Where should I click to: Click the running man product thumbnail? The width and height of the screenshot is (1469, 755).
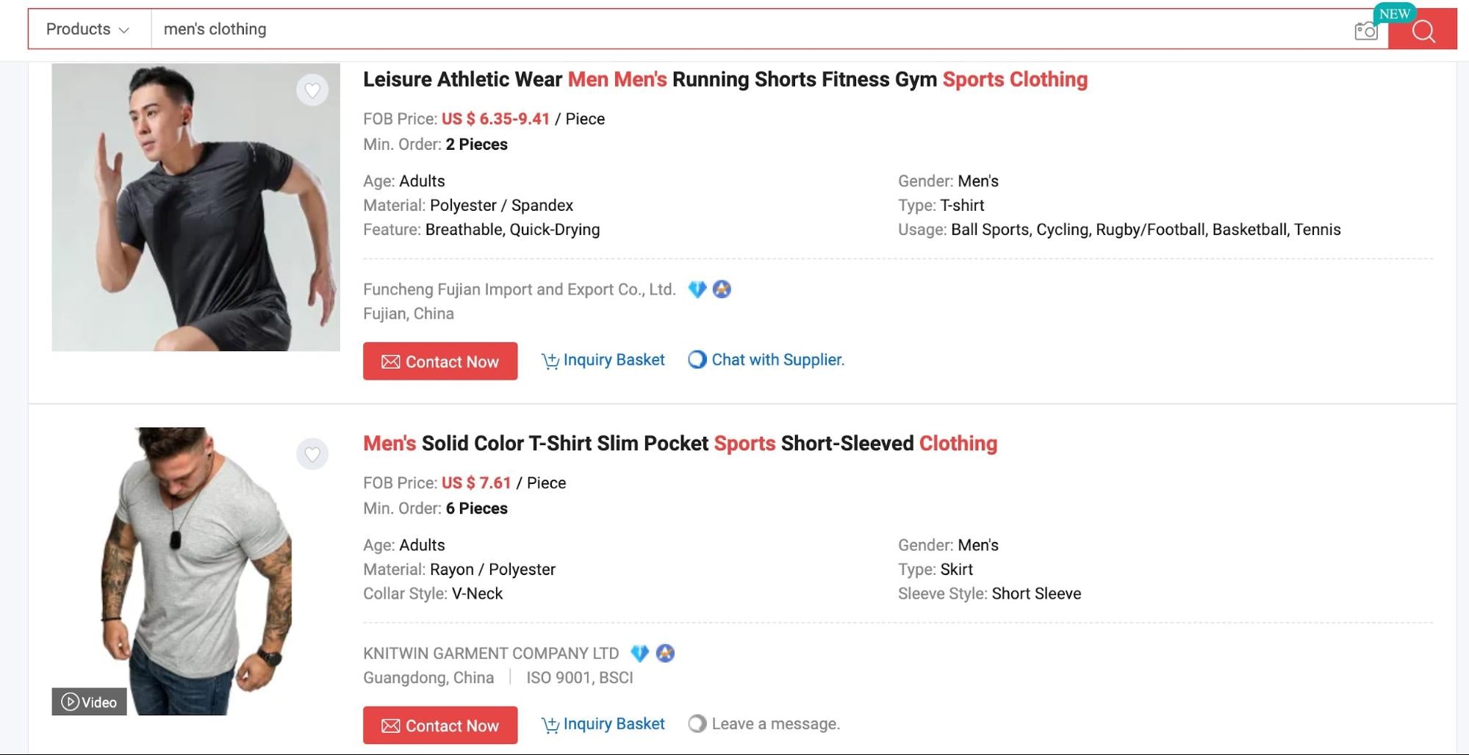195,206
